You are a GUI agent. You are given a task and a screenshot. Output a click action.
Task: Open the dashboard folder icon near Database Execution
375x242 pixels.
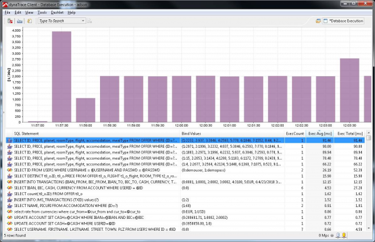pos(318,21)
